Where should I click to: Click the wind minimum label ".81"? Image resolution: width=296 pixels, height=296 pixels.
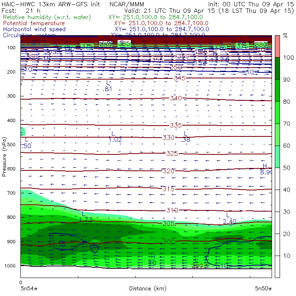pyautogui.click(x=108, y=89)
